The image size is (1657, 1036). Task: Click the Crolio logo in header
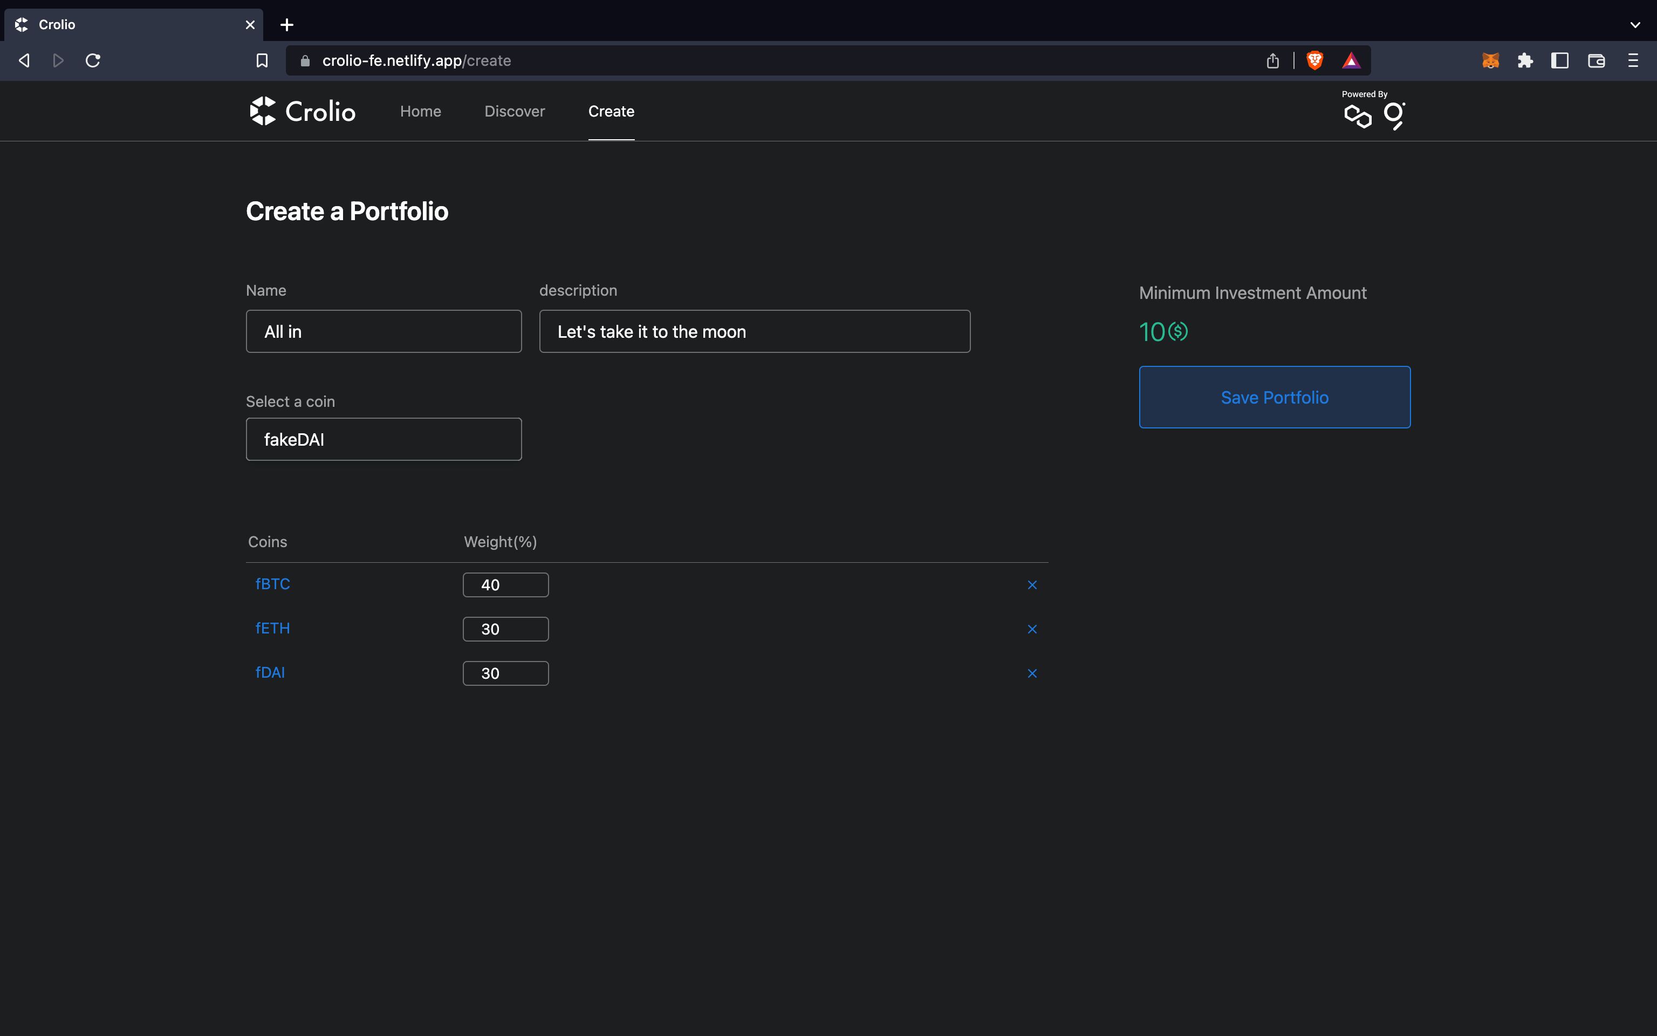(x=303, y=111)
